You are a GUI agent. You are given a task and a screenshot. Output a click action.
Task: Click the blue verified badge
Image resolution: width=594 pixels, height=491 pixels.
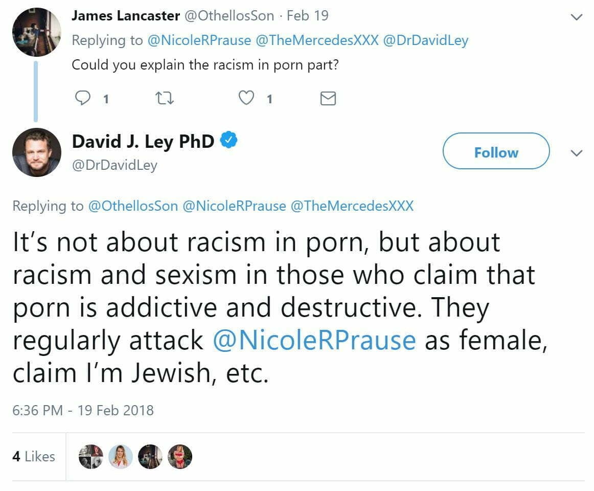coord(227,141)
